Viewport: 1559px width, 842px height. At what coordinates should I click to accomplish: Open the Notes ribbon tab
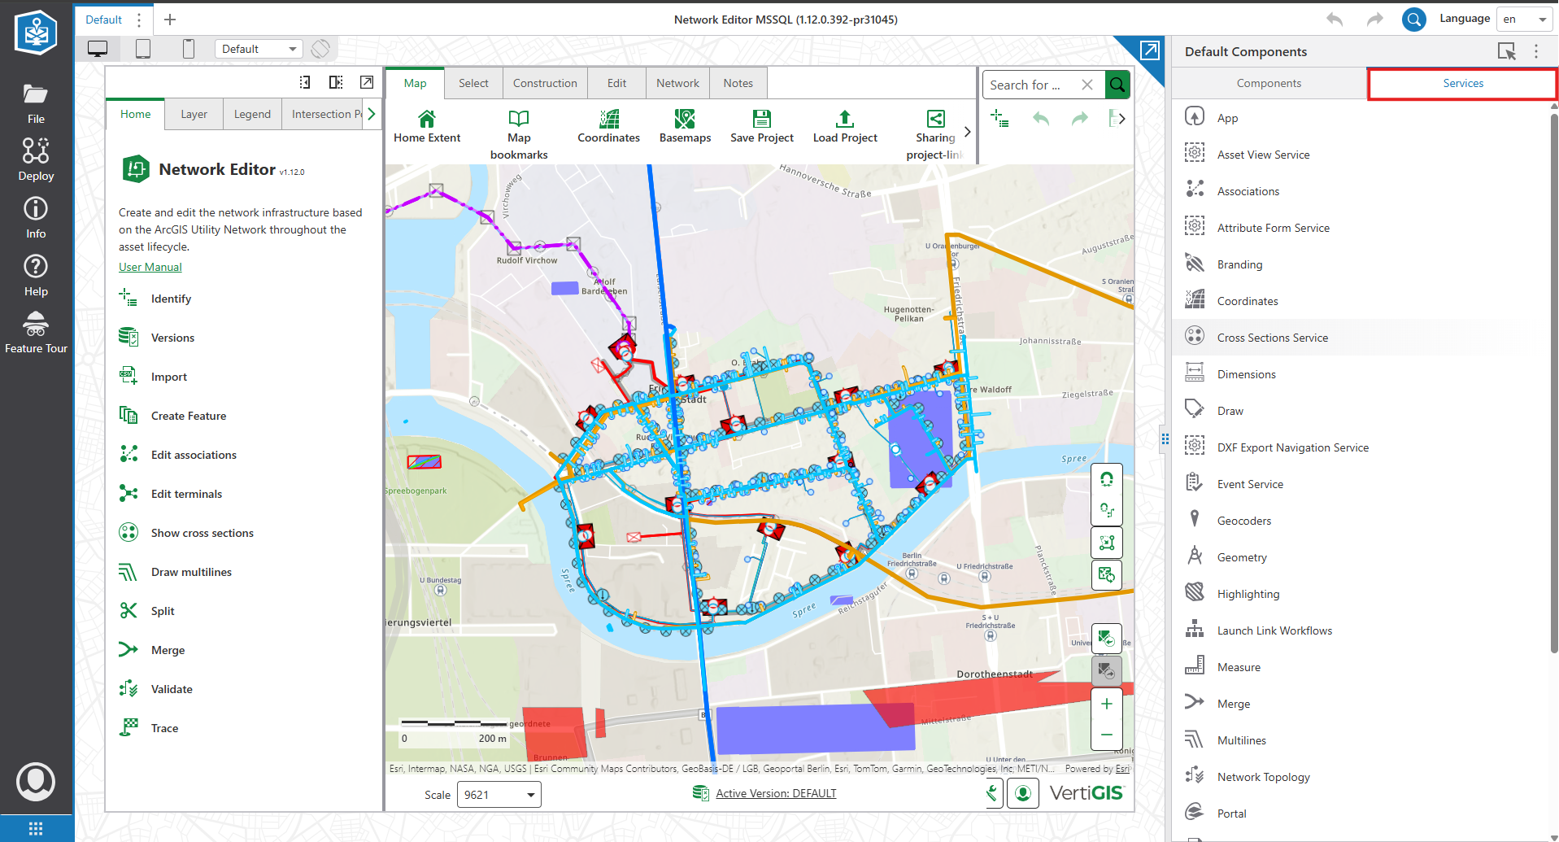738,83
